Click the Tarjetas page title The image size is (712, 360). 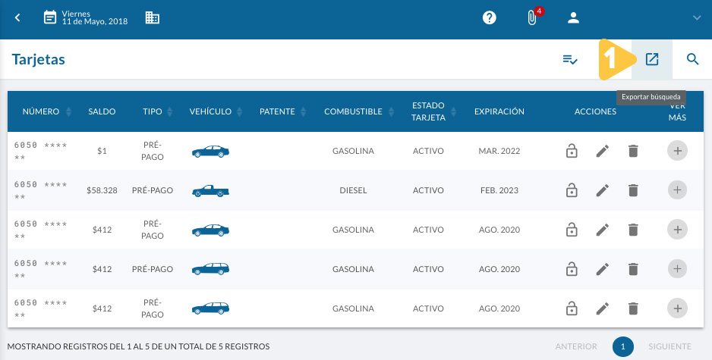pos(38,59)
